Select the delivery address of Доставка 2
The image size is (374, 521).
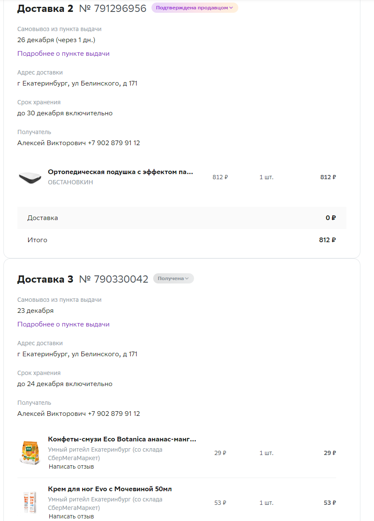click(77, 83)
